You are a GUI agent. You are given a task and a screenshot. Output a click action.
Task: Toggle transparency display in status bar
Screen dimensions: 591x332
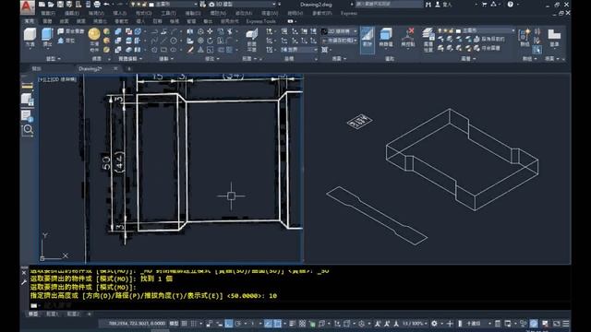point(302,324)
